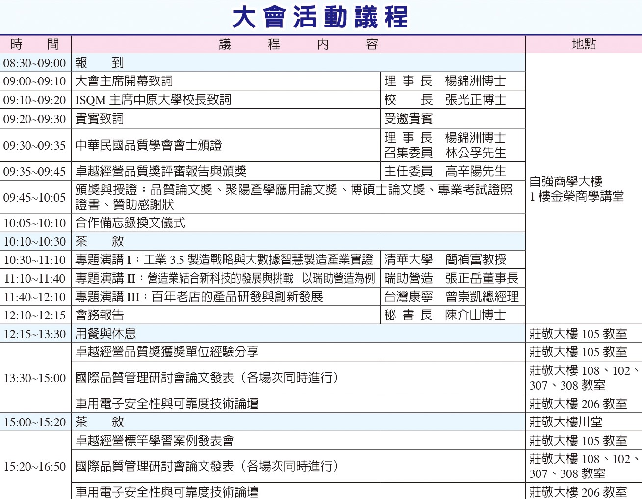
Task: Select time 13:30~15:00
Action: coord(34,378)
